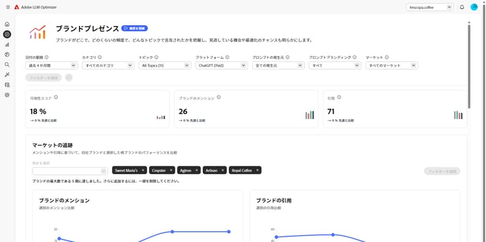Remove the Artisan brand tag

222,170
